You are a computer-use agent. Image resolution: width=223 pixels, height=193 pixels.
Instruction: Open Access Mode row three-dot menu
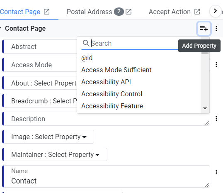click(216, 65)
